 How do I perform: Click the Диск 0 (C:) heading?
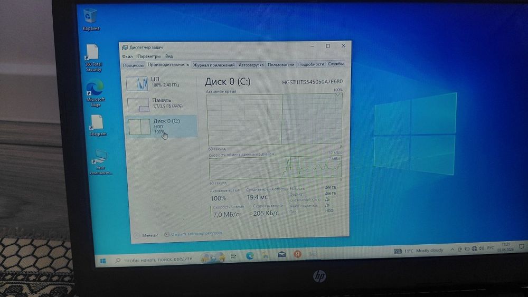[x=228, y=82]
